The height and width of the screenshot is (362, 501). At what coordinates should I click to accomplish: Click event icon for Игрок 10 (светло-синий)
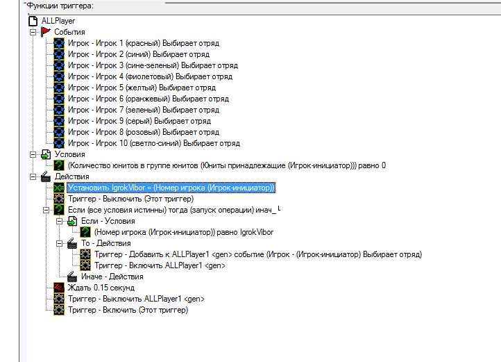coord(59,143)
